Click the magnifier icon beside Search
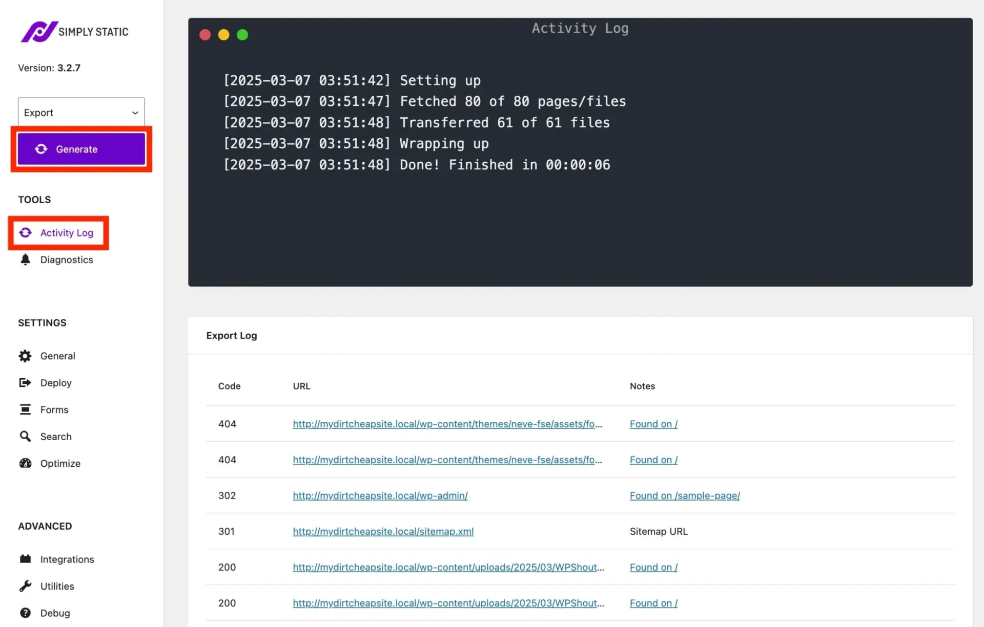 (x=25, y=436)
